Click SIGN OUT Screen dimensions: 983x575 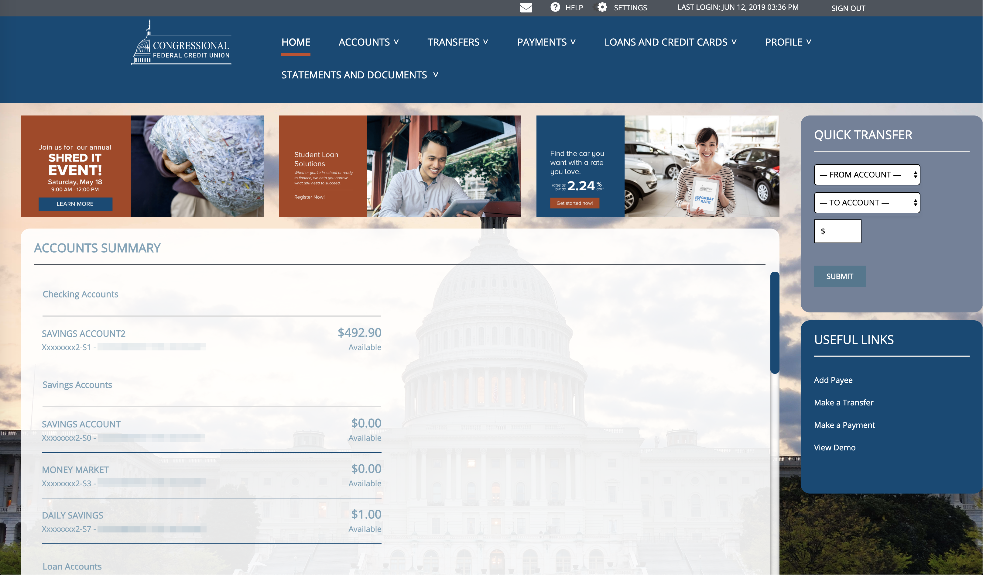[x=848, y=8]
